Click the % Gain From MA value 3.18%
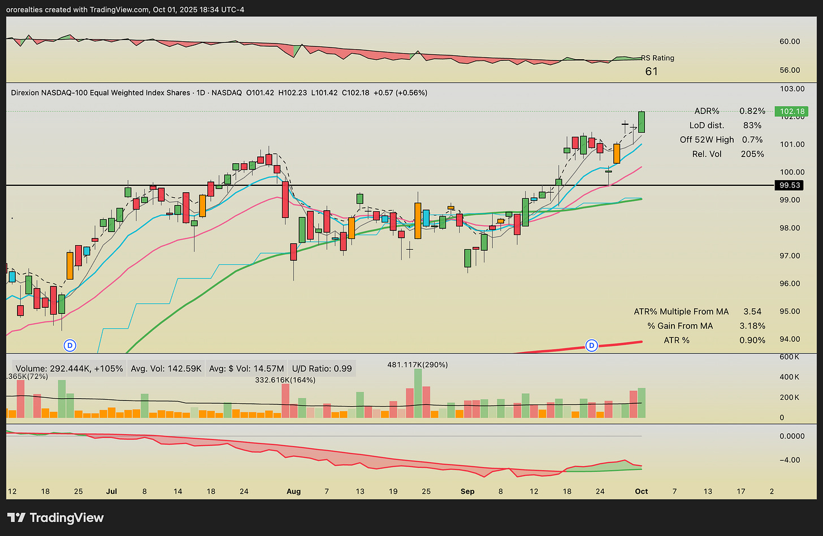 pyautogui.click(x=752, y=326)
